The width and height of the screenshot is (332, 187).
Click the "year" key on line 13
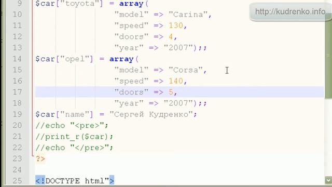coord(129,47)
